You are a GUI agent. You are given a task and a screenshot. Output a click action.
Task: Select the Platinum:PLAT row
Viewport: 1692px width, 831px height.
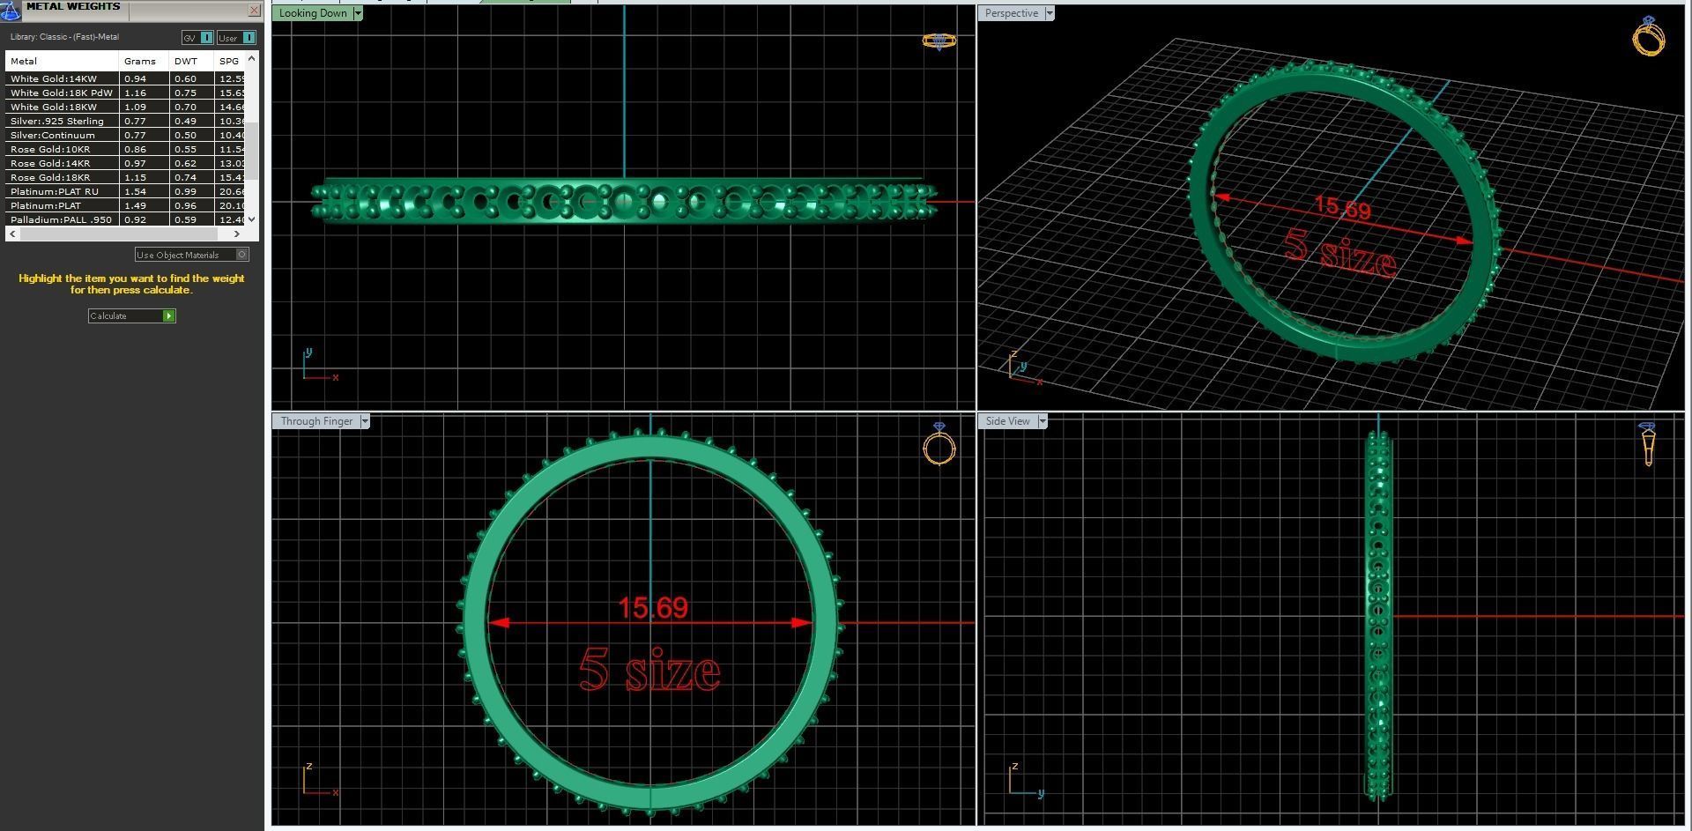point(125,205)
